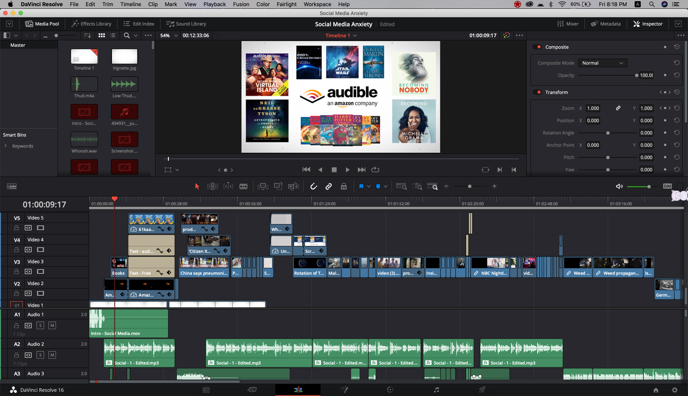Open media pool search options dropdown
This screenshot has width=688, height=396.
coord(136,36)
